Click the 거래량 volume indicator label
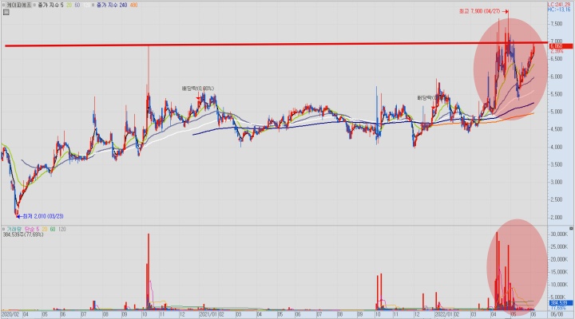 click(x=14, y=229)
